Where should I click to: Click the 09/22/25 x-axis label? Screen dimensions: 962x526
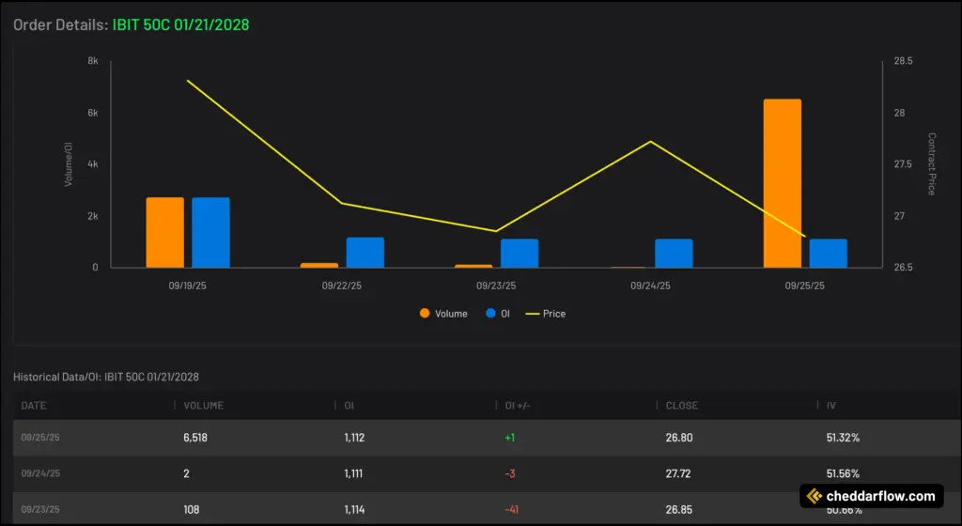click(342, 286)
